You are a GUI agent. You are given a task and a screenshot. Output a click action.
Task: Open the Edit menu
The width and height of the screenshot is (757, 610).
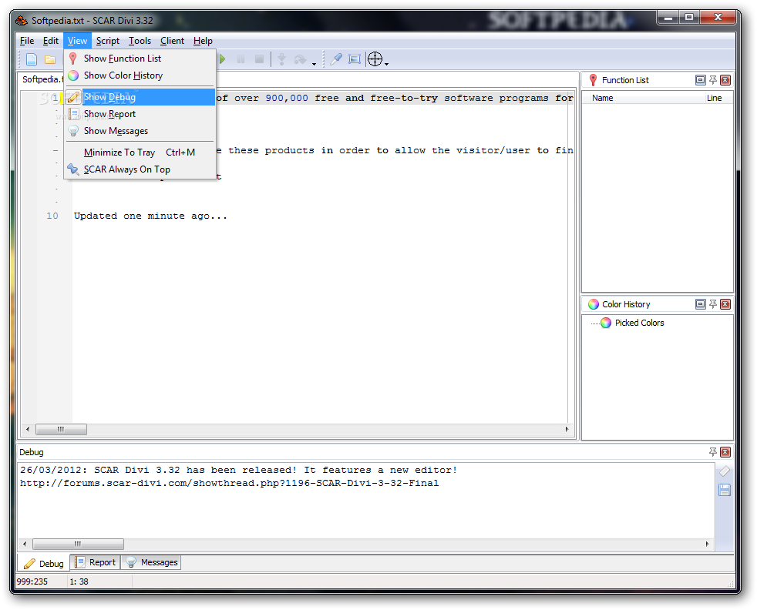(x=51, y=41)
